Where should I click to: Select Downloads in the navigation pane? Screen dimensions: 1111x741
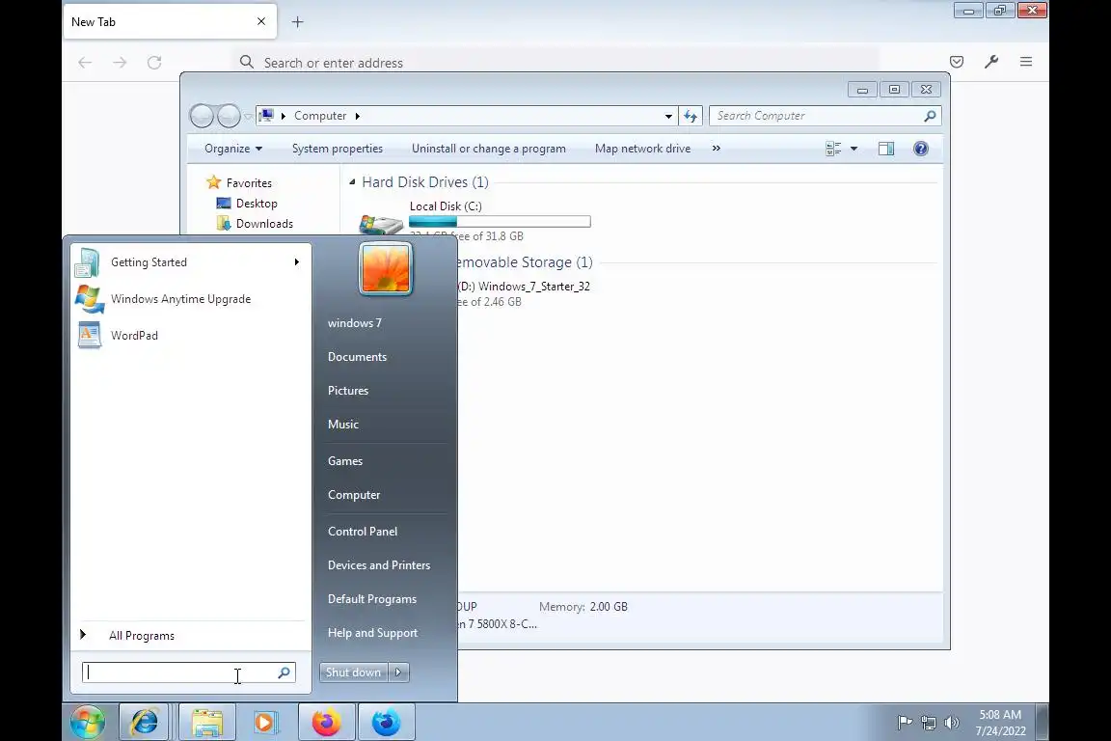point(264,224)
